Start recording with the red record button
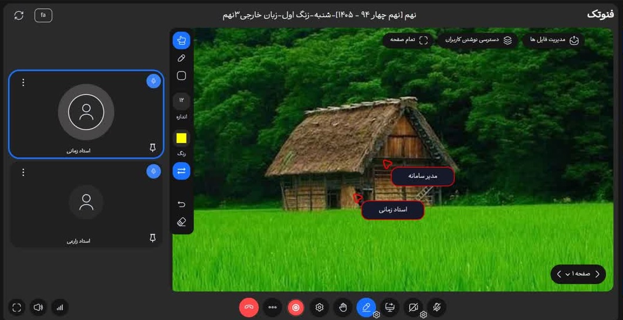The height and width of the screenshot is (320, 623). (x=296, y=307)
